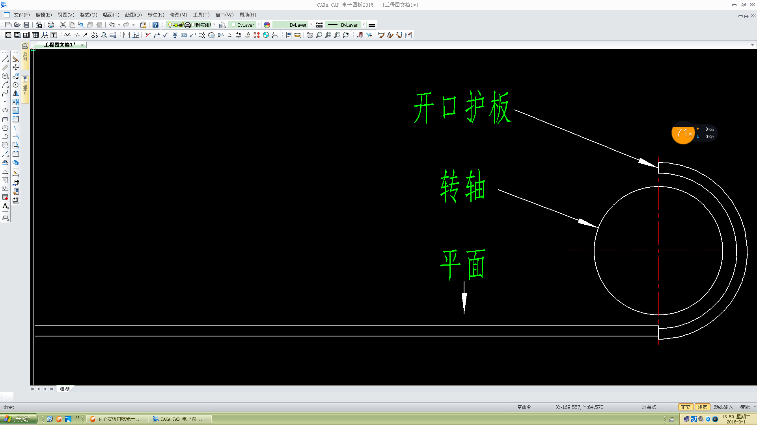Image resolution: width=757 pixels, height=425 pixels.
Task: Click the surface roughness symbol icon
Action: point(166,35)
